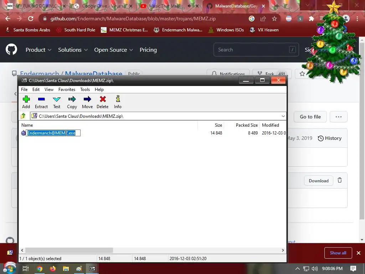
Task: Click Show all downloads button
Action: pos(338,253)
